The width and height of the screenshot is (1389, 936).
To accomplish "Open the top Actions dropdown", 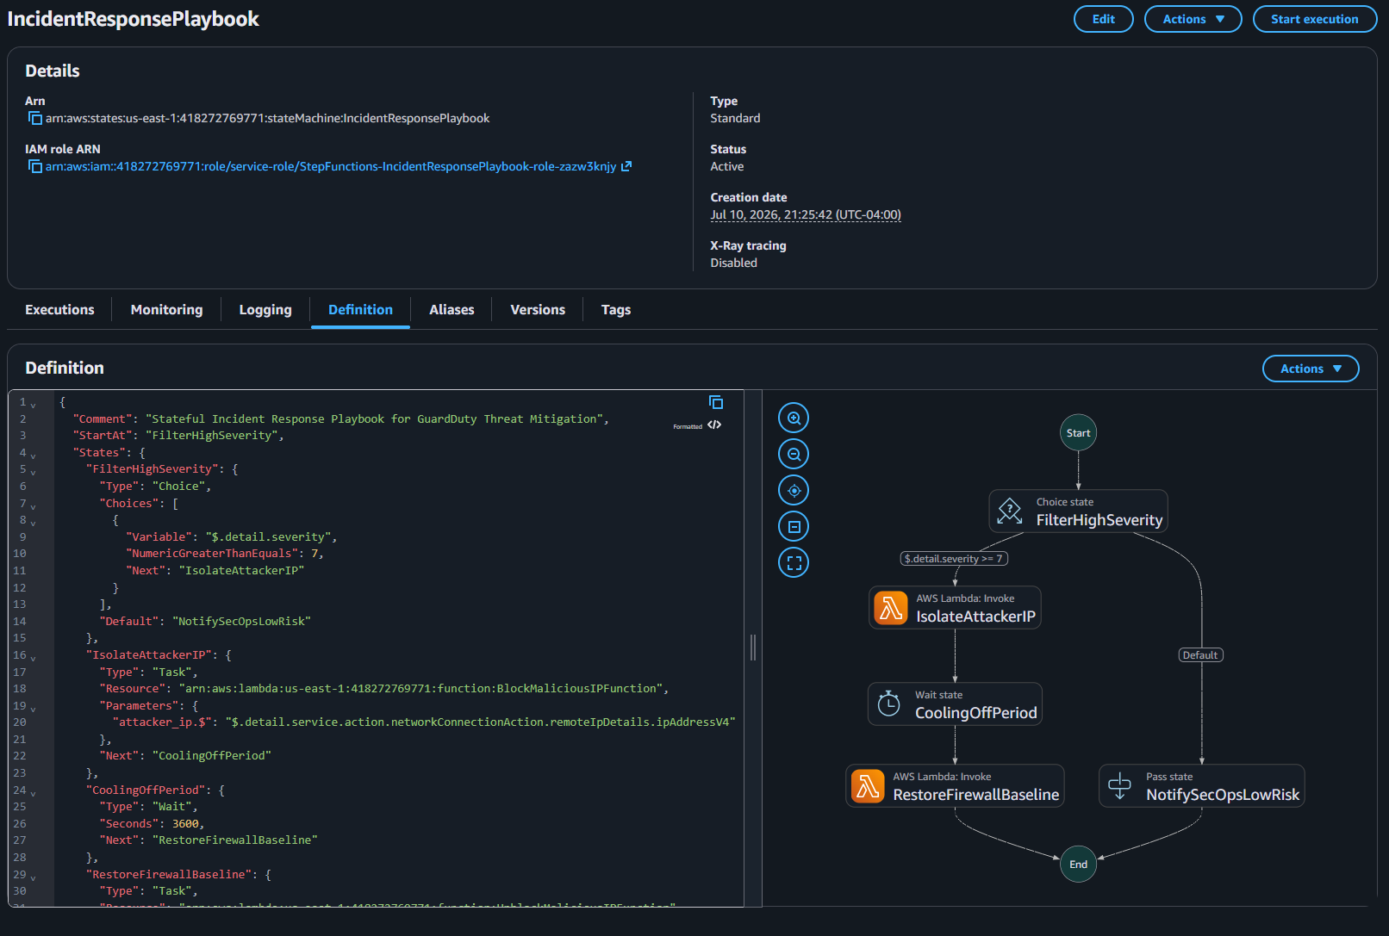I will click(x=1193, y=19).
